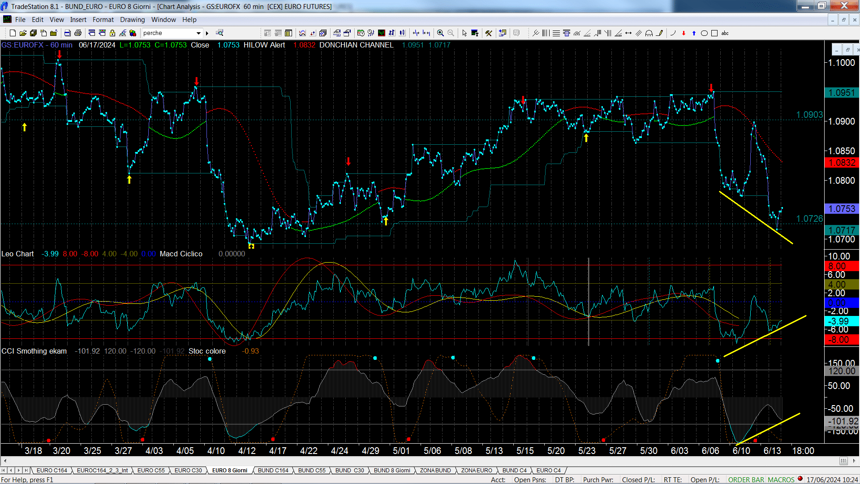This screenshot has width=860, height=484.
Task: Switch to the BUND C30 tab
Action: 350,471
